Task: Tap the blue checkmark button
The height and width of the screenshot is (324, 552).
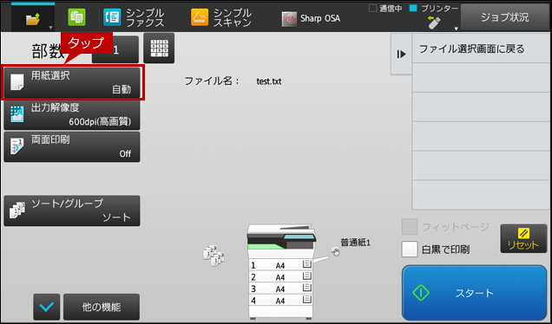Action: [x=47, y=307]
